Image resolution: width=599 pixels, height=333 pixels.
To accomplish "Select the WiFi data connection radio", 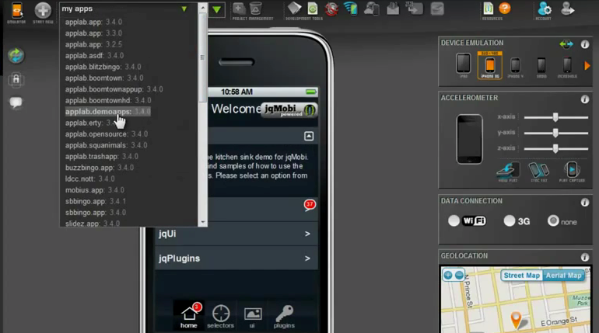I will click(x=454, y=220).
